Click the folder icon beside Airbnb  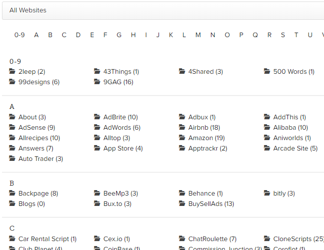[x=182, y=127]
